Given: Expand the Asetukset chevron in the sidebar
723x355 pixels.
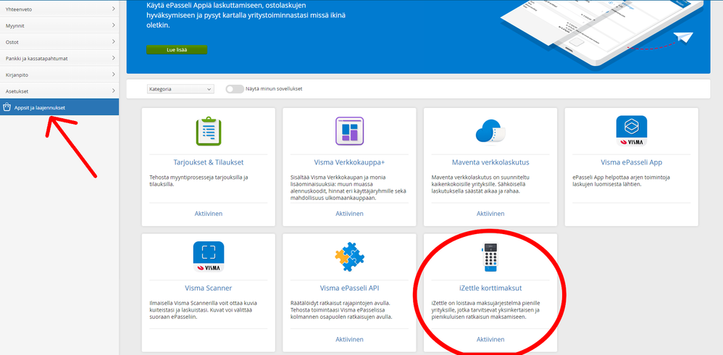Looking at the screenshot, I should pyautogui.click(x=114, y=91).
